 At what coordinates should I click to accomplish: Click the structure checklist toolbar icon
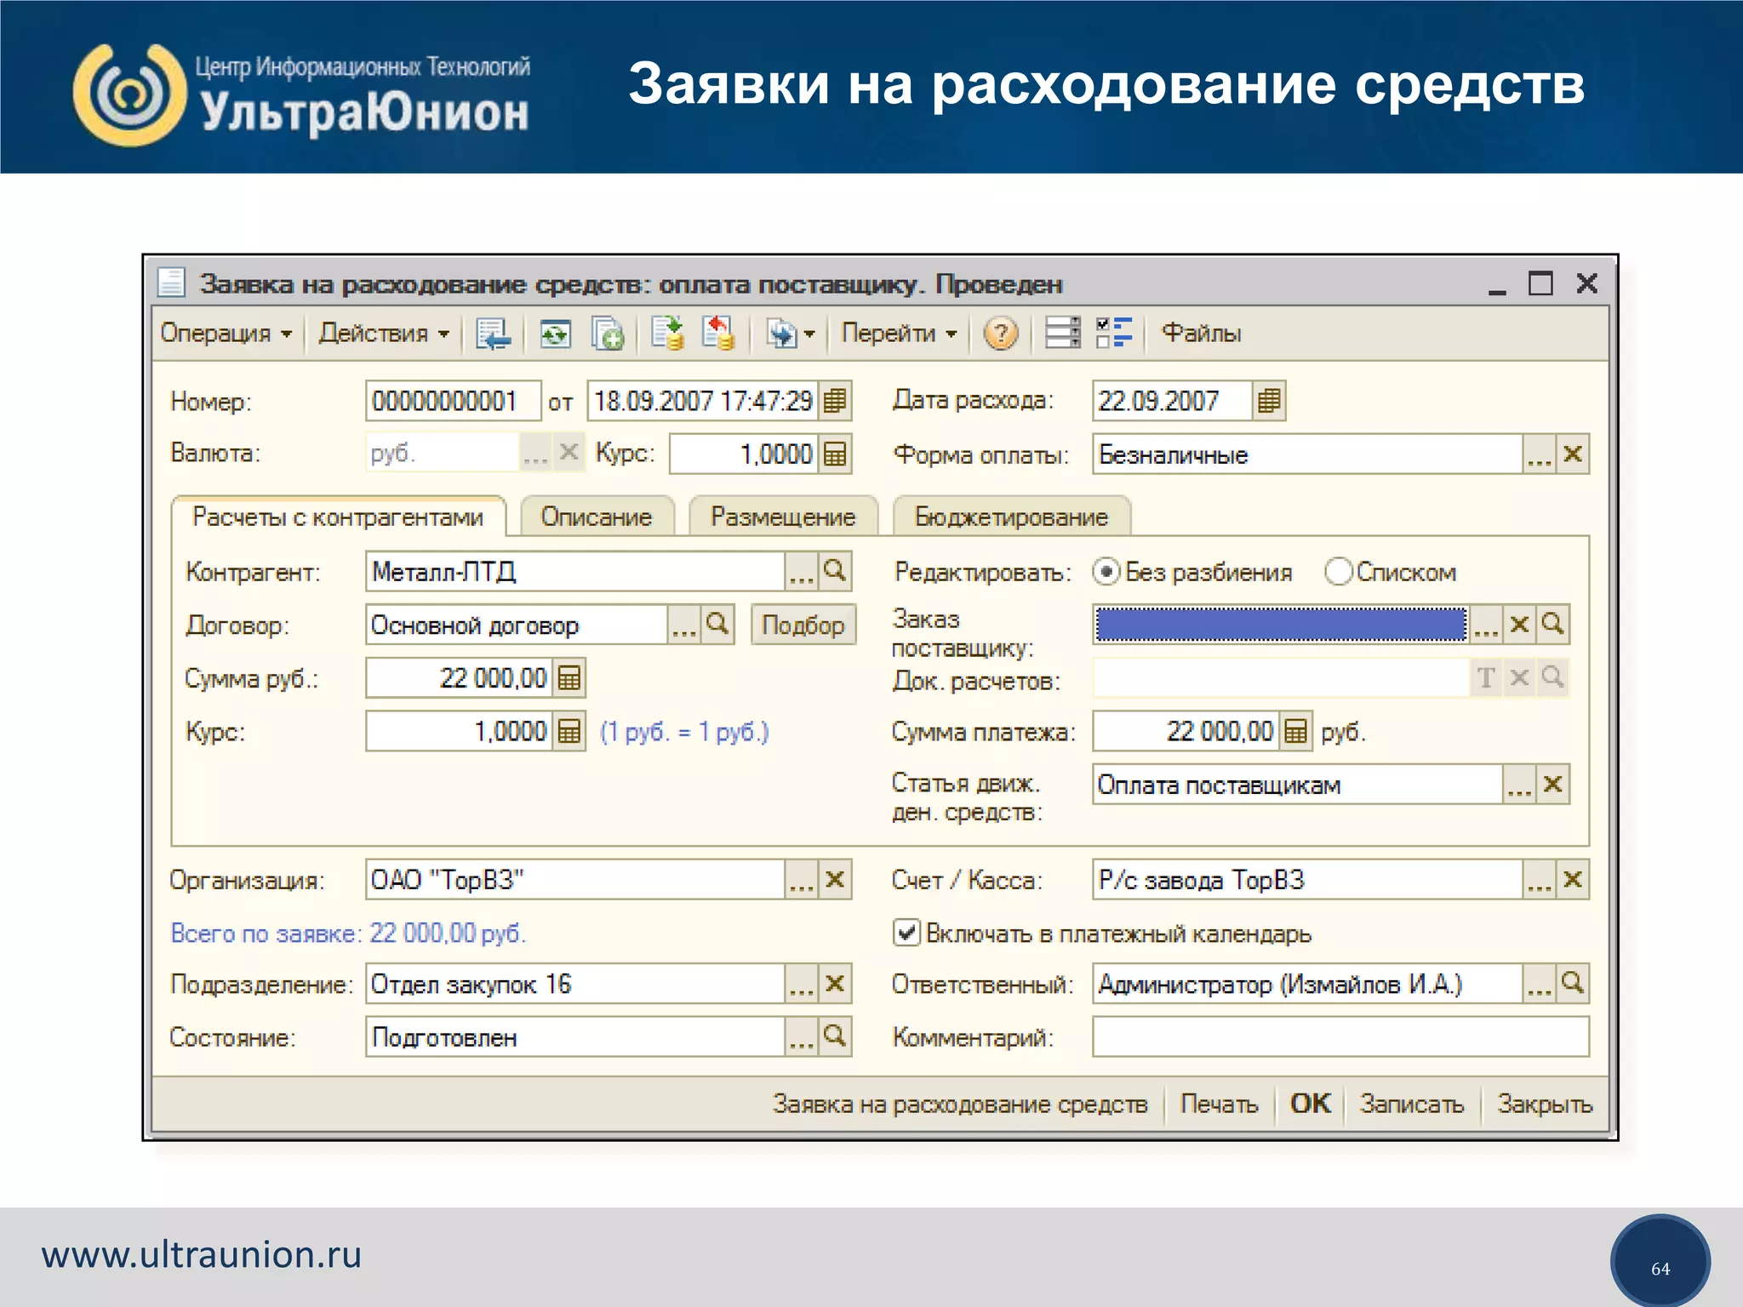[1114, 333]
